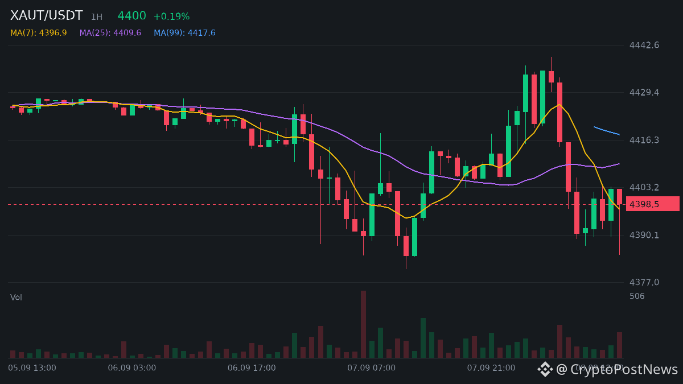The image size is (683, 384).
Task: Click the CryptoPostNews watermark text
Action: pos(617,369)
